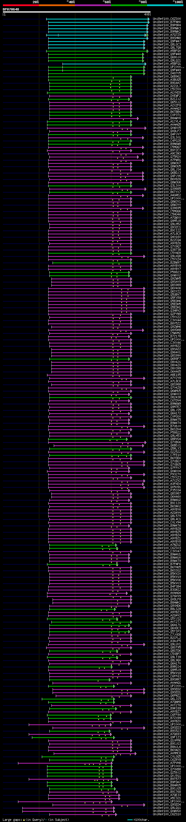Click the 'Large gaps' legend text
186x822 pixels.
coord(12,820)
